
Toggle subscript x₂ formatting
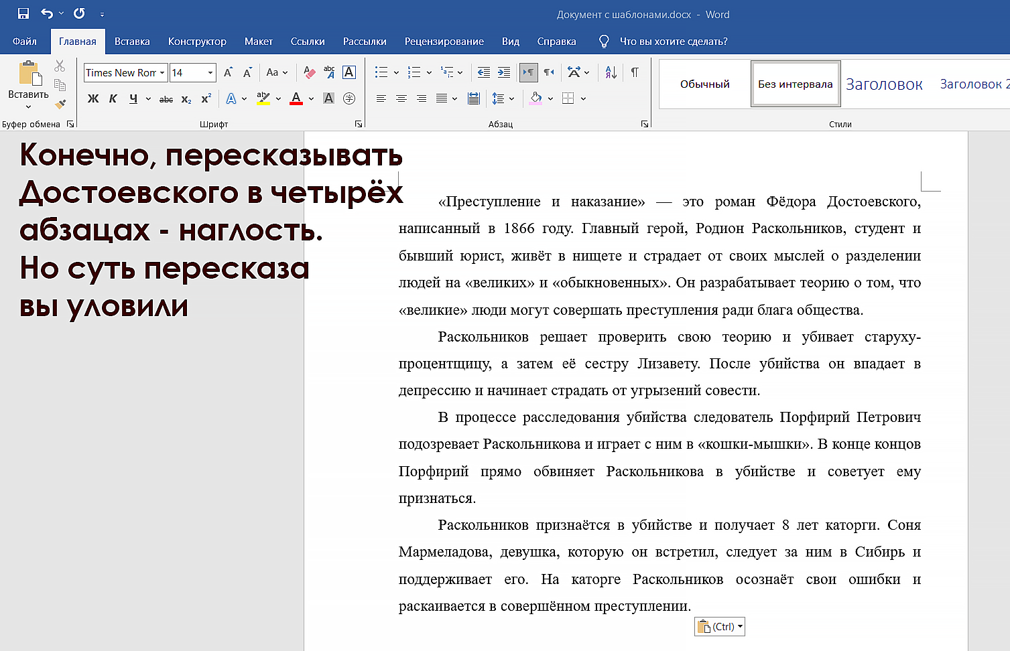(186, 99)
